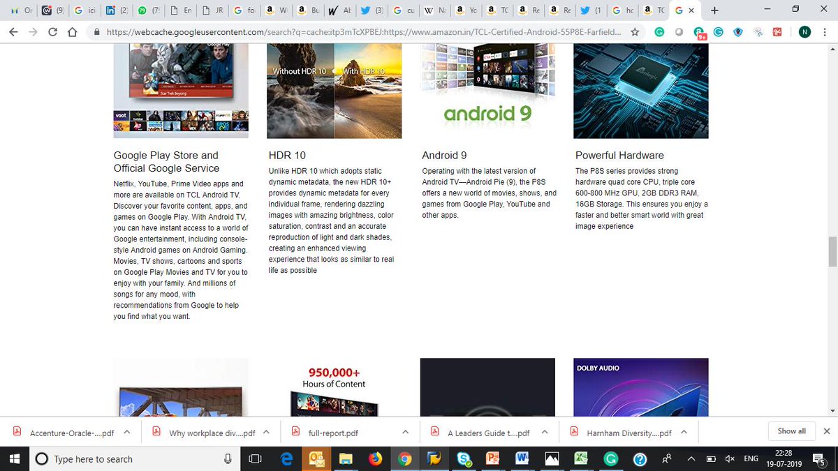Show hidden system tray icons
The height and width of the screenshot is (471, 838).
click(691, 458)
